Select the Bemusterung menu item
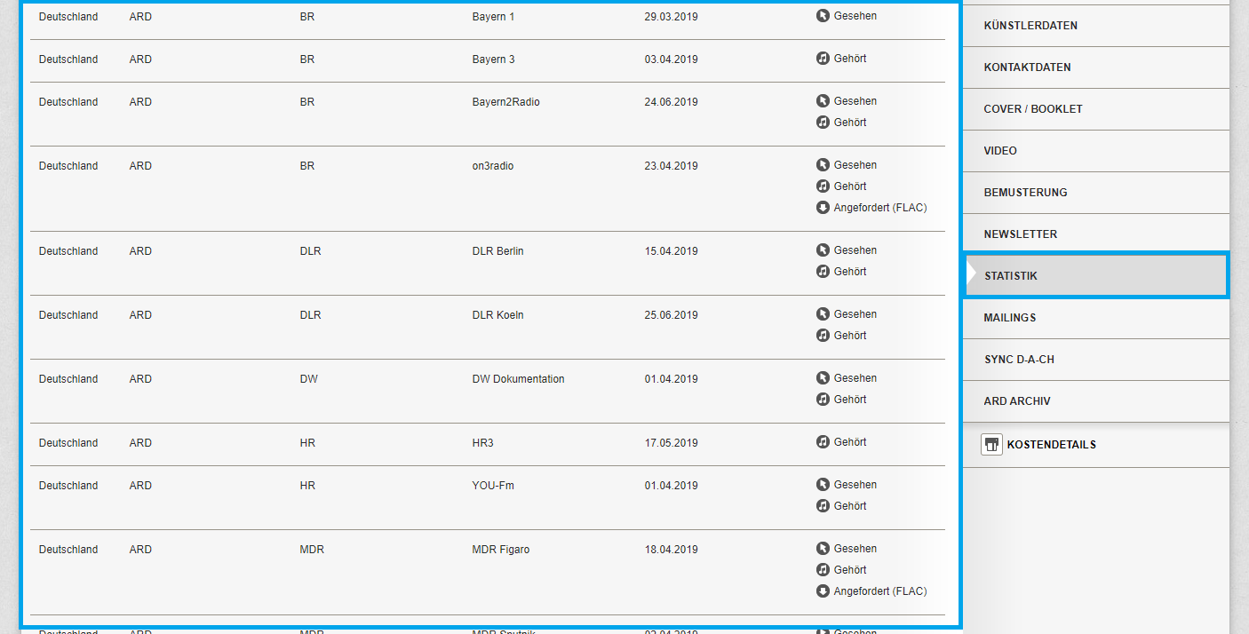Viewport: 1249px width, 634px height. coord(1095,193)
